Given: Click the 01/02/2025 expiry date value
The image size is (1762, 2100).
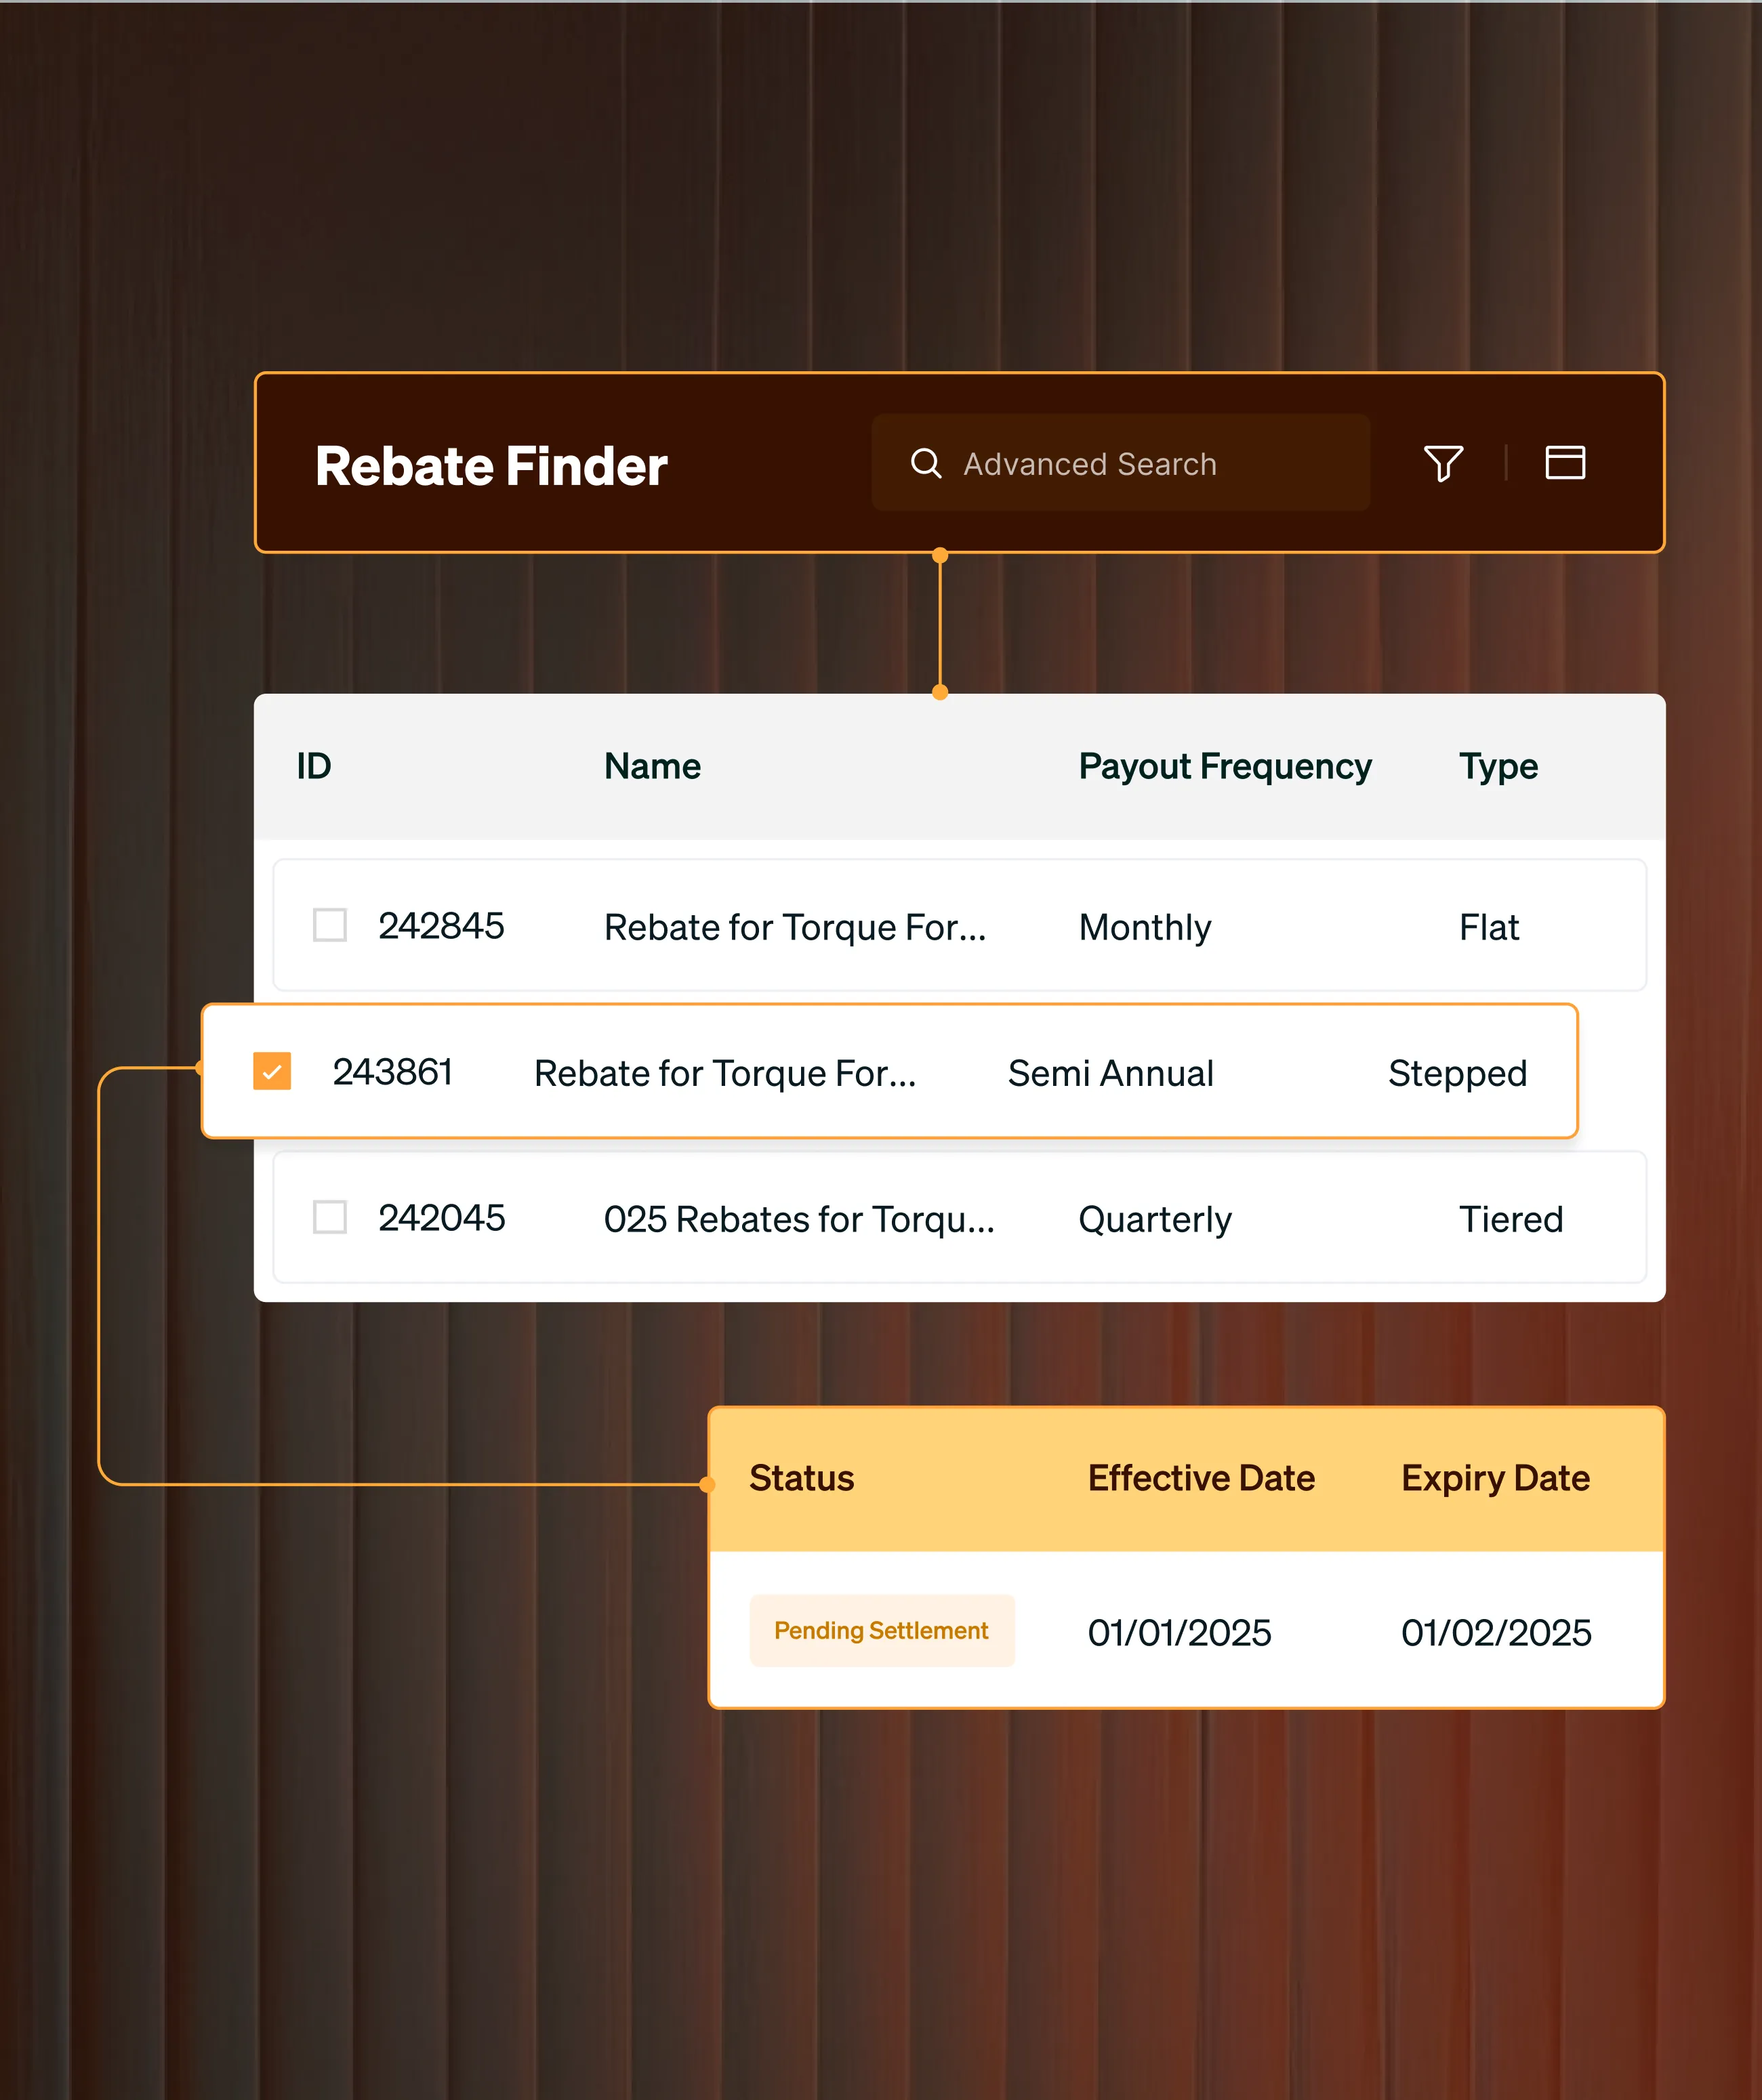Looking at the screenshot, I should point(1495,1633).
